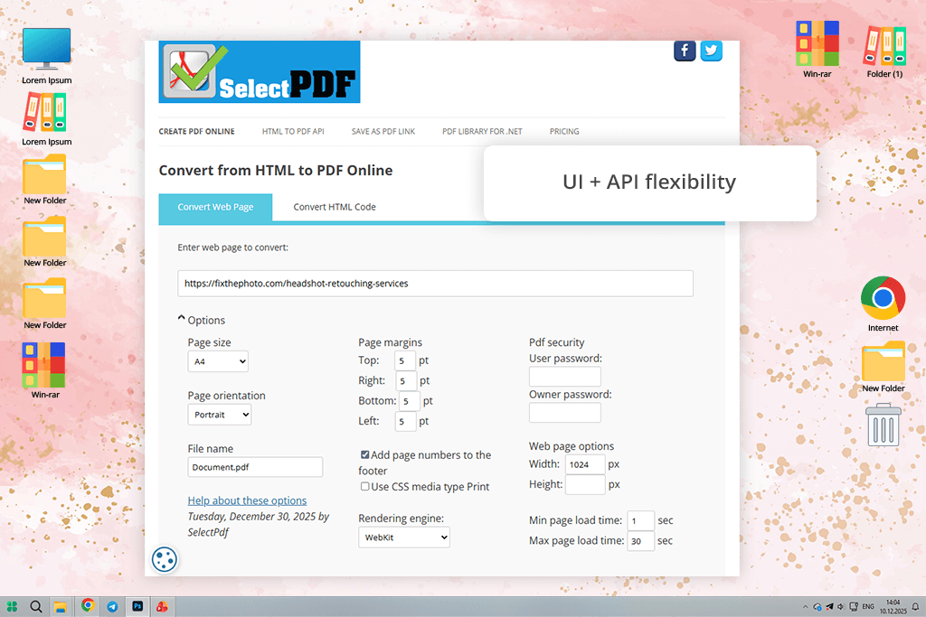The width and height of the screenshot is (926, 617).
Task: Show hidden system tray icons
Action: 805,607
